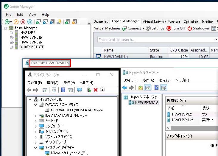Collapse the DVD/CD-ROM ドライブ category
218x156 pixels.
pos(36,105)
